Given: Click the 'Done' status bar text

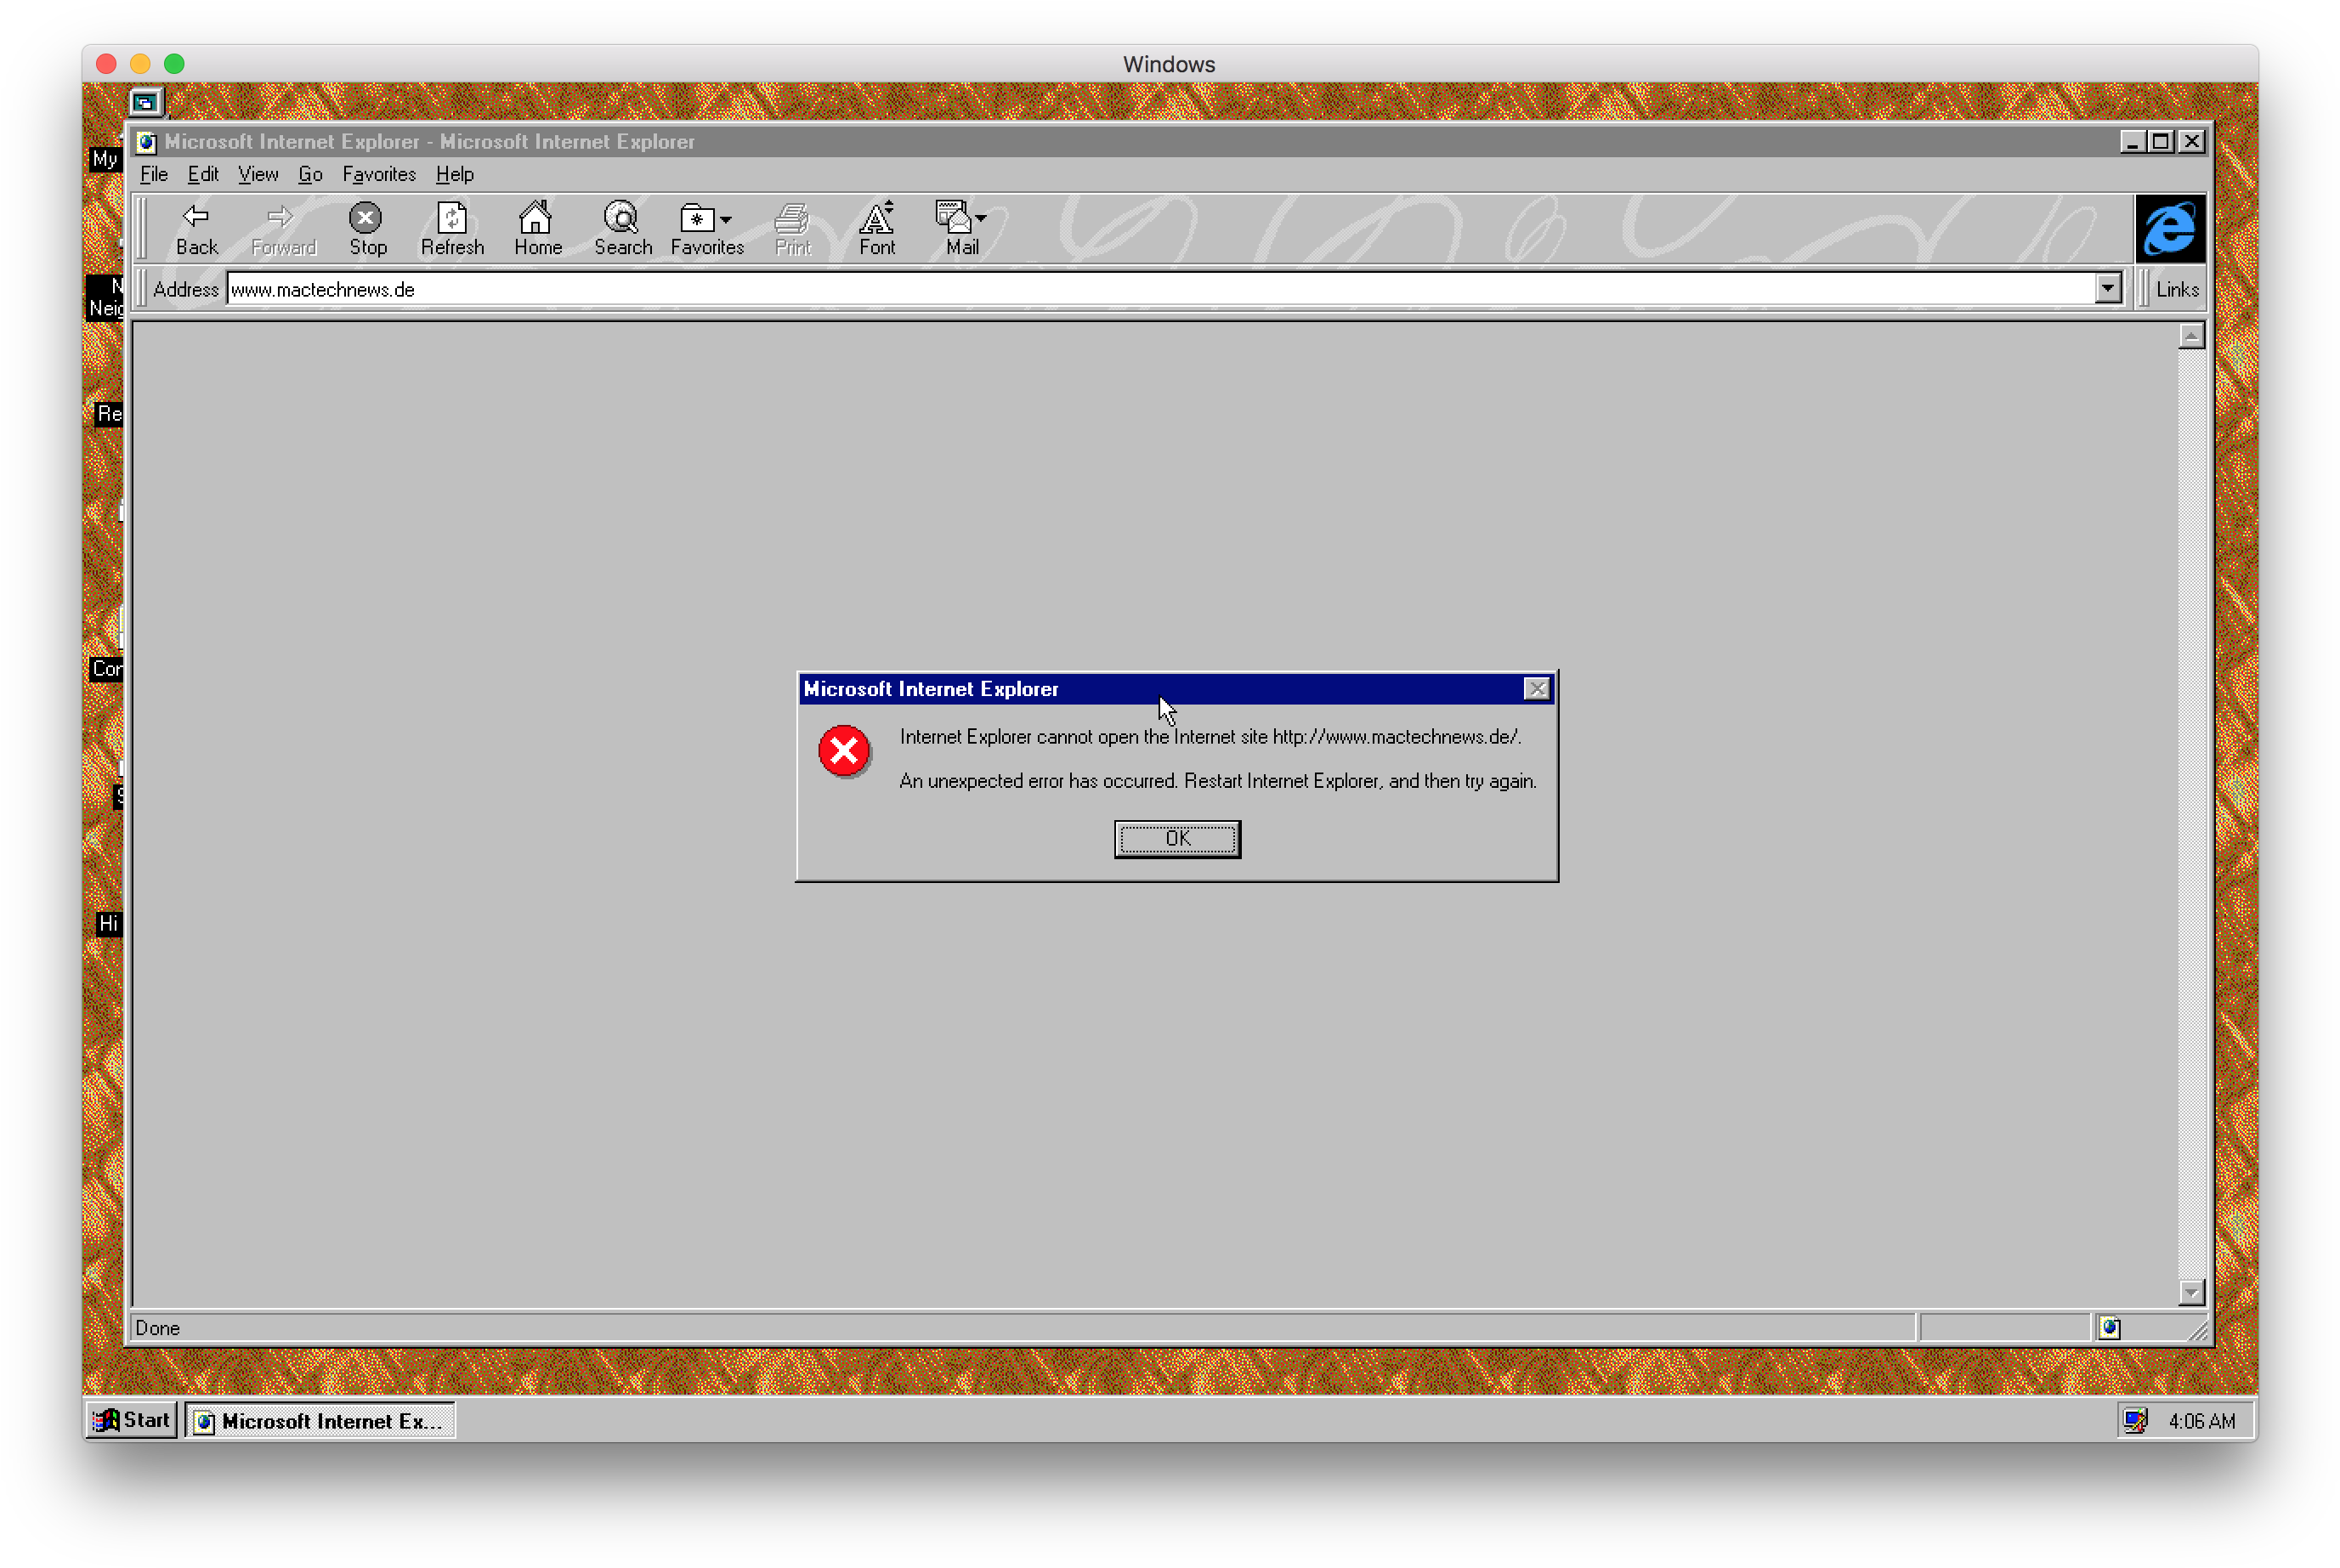Looking at the screenshot, I should coord(157,1328).
